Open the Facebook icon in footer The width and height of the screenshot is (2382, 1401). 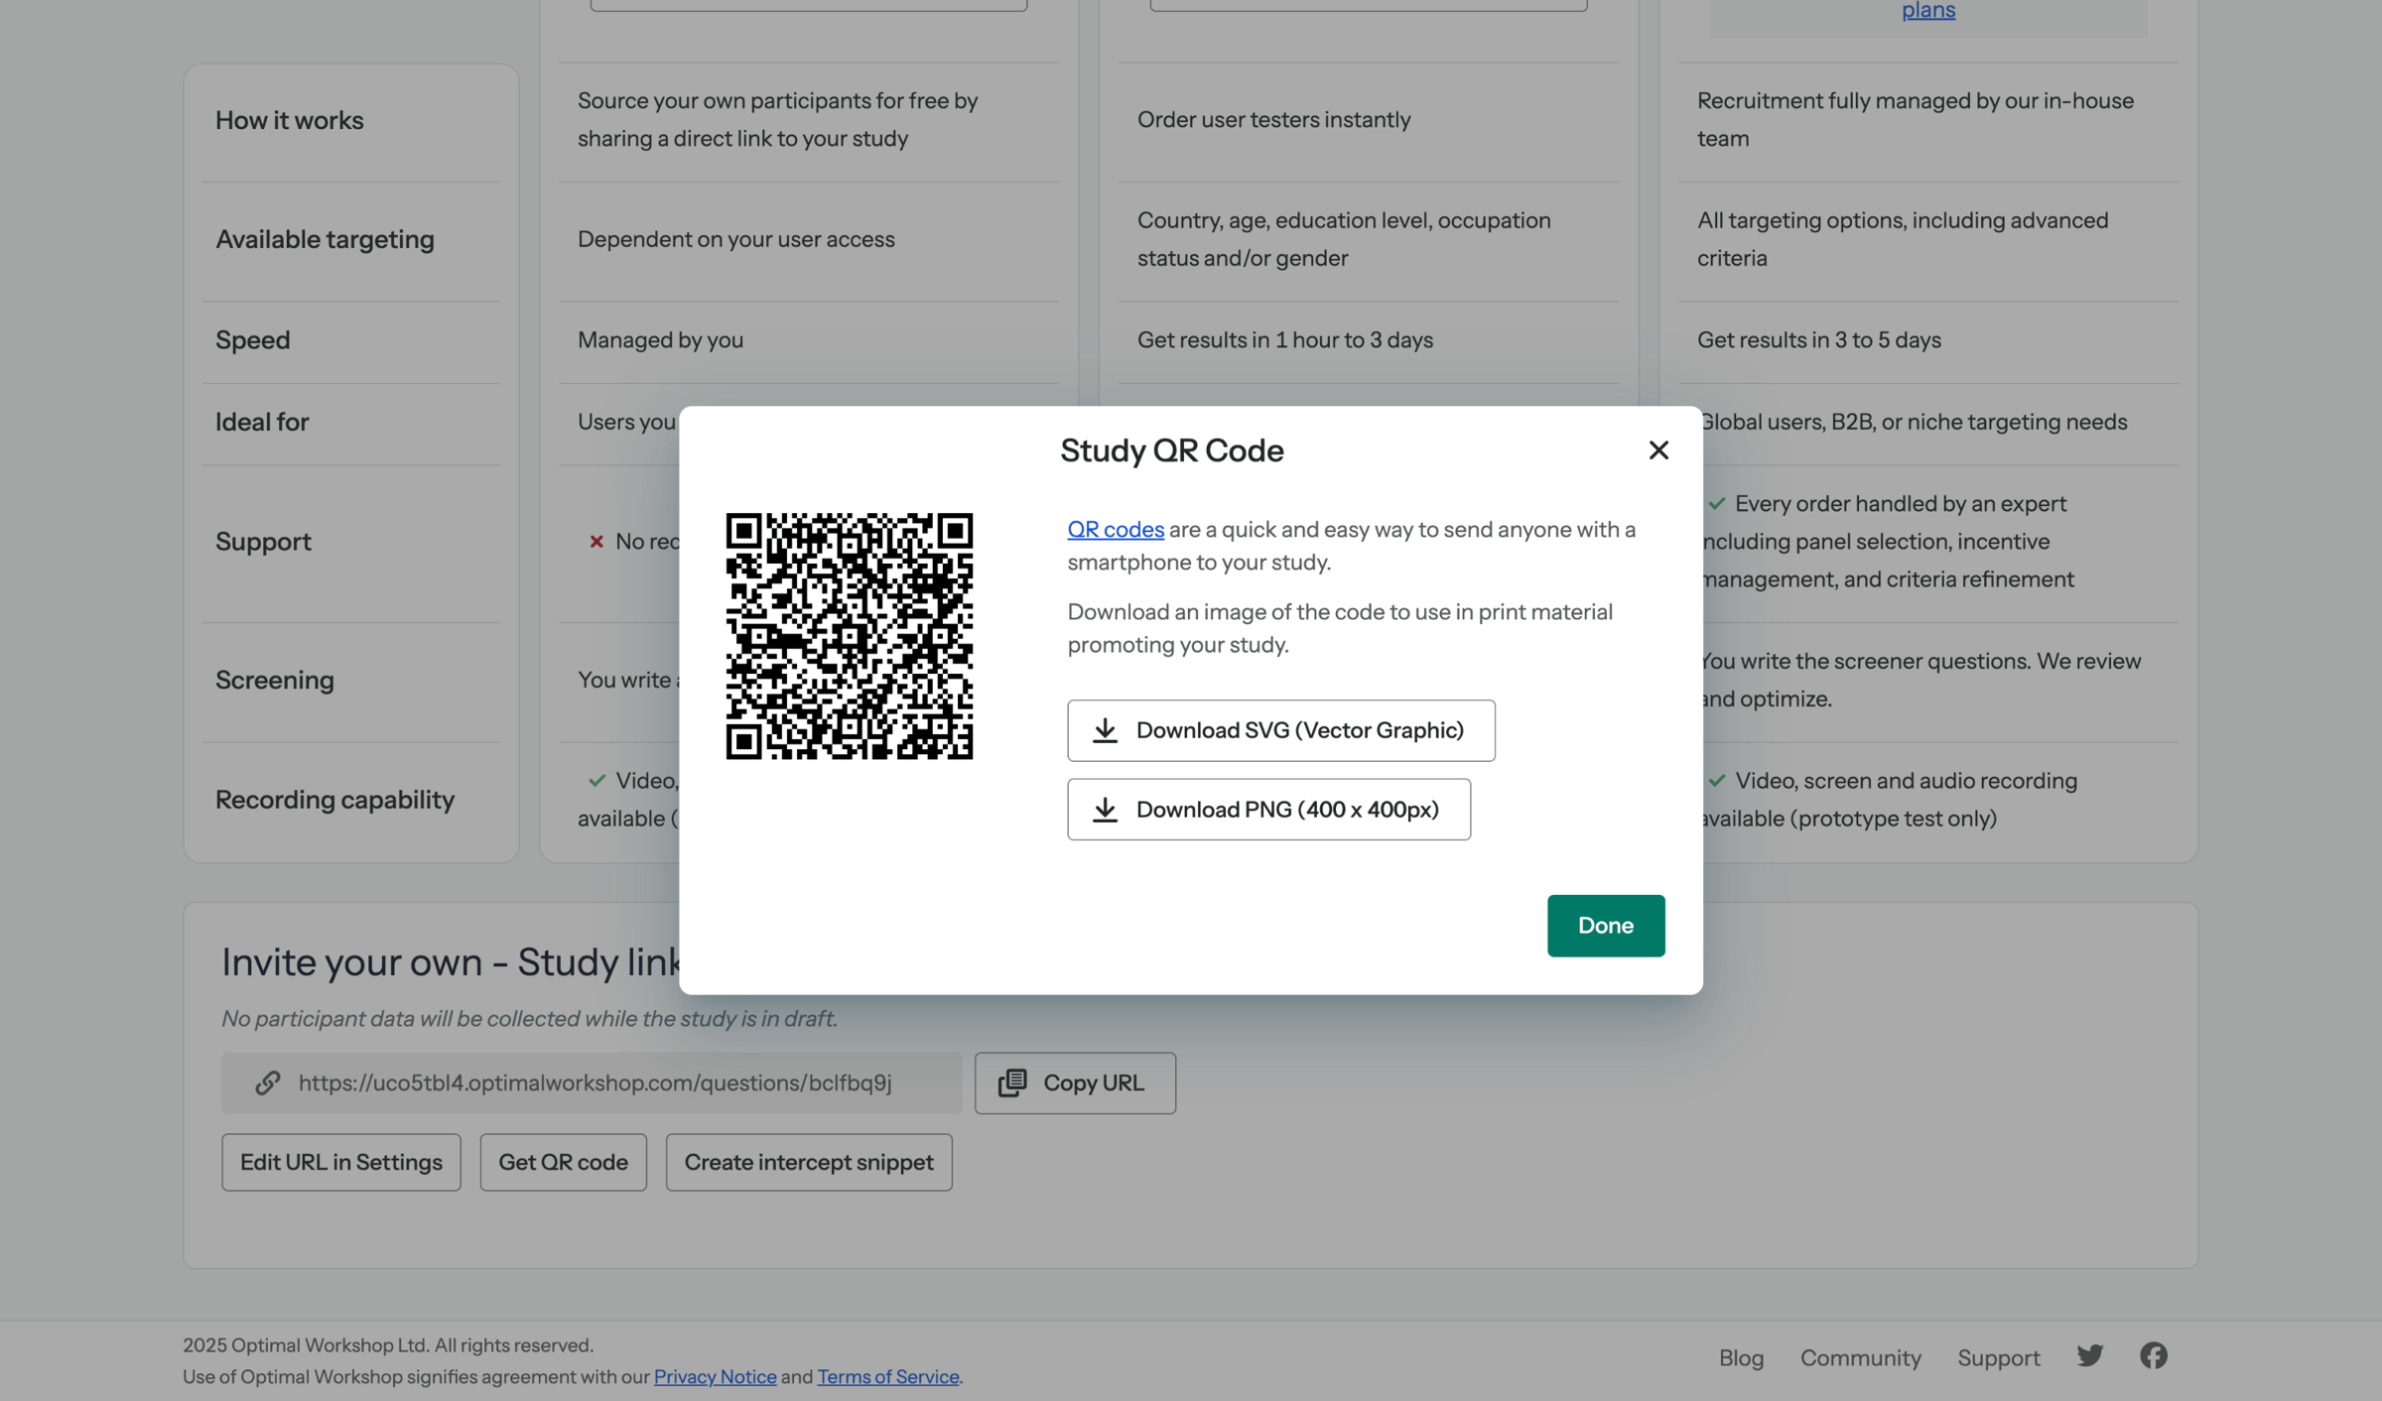2154,1355
